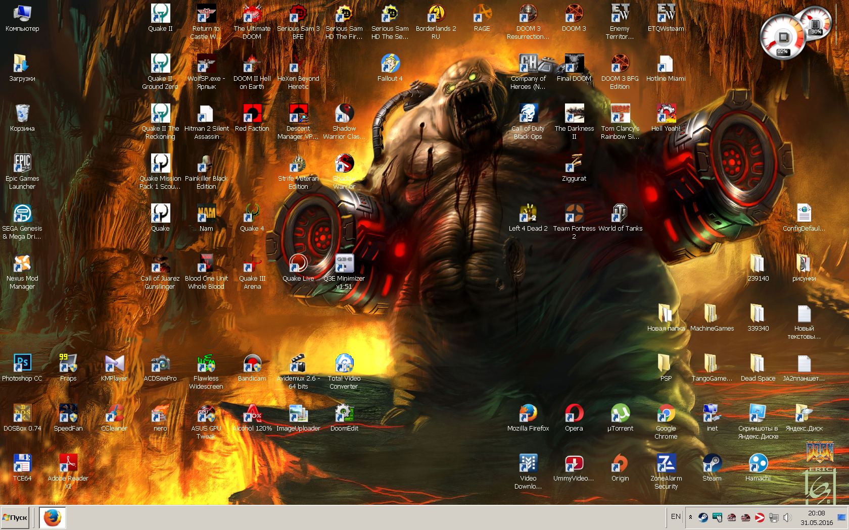
Task: Select Nexus Mod Manager icon
Action: coord(22,272)
